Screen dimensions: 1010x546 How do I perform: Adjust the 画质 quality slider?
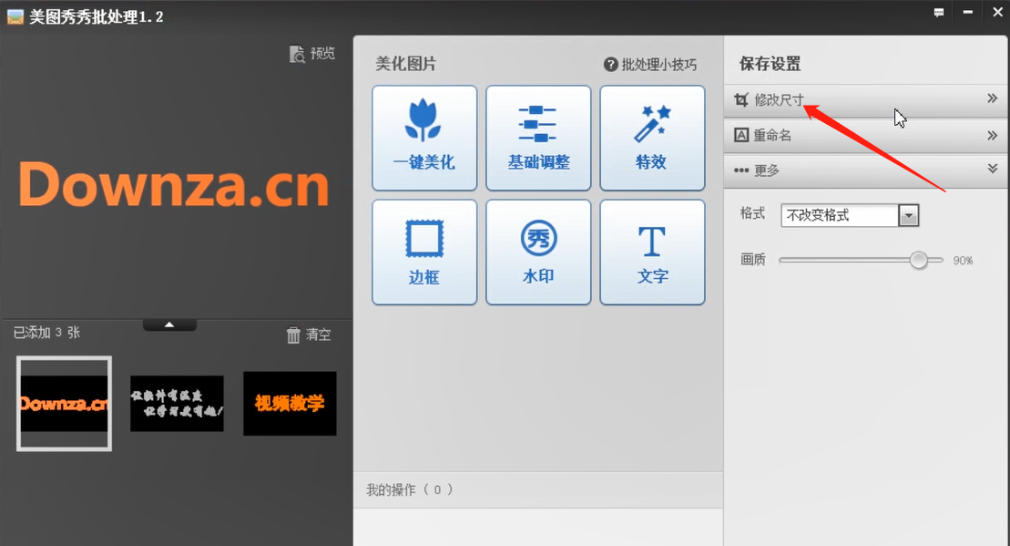coord(918,260)
